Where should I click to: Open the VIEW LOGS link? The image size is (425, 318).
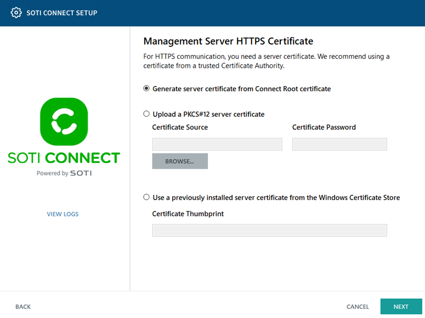pyautogui.click(x=63, y=214)
